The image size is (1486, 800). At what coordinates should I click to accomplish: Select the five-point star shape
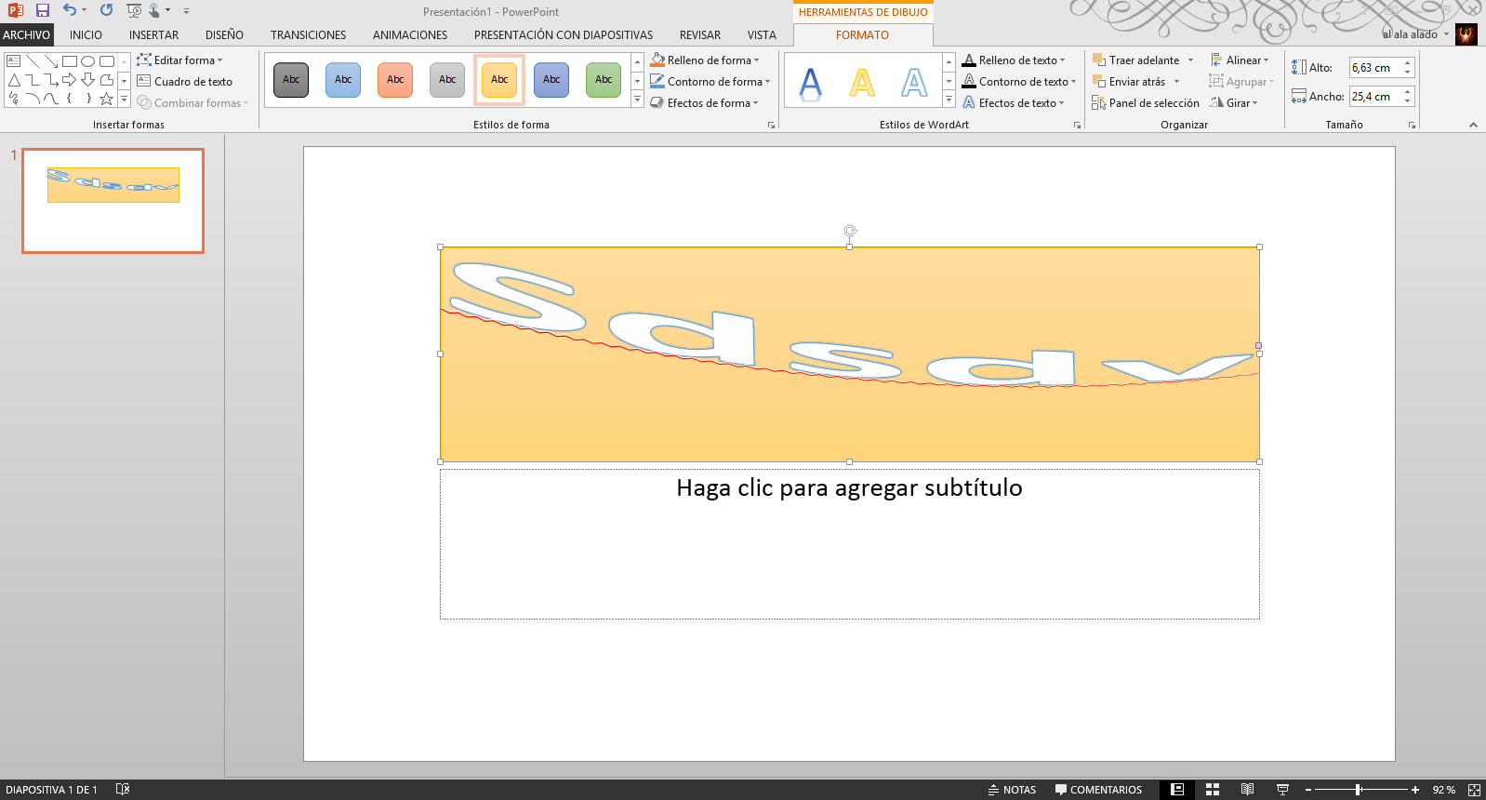coord(106,99)
